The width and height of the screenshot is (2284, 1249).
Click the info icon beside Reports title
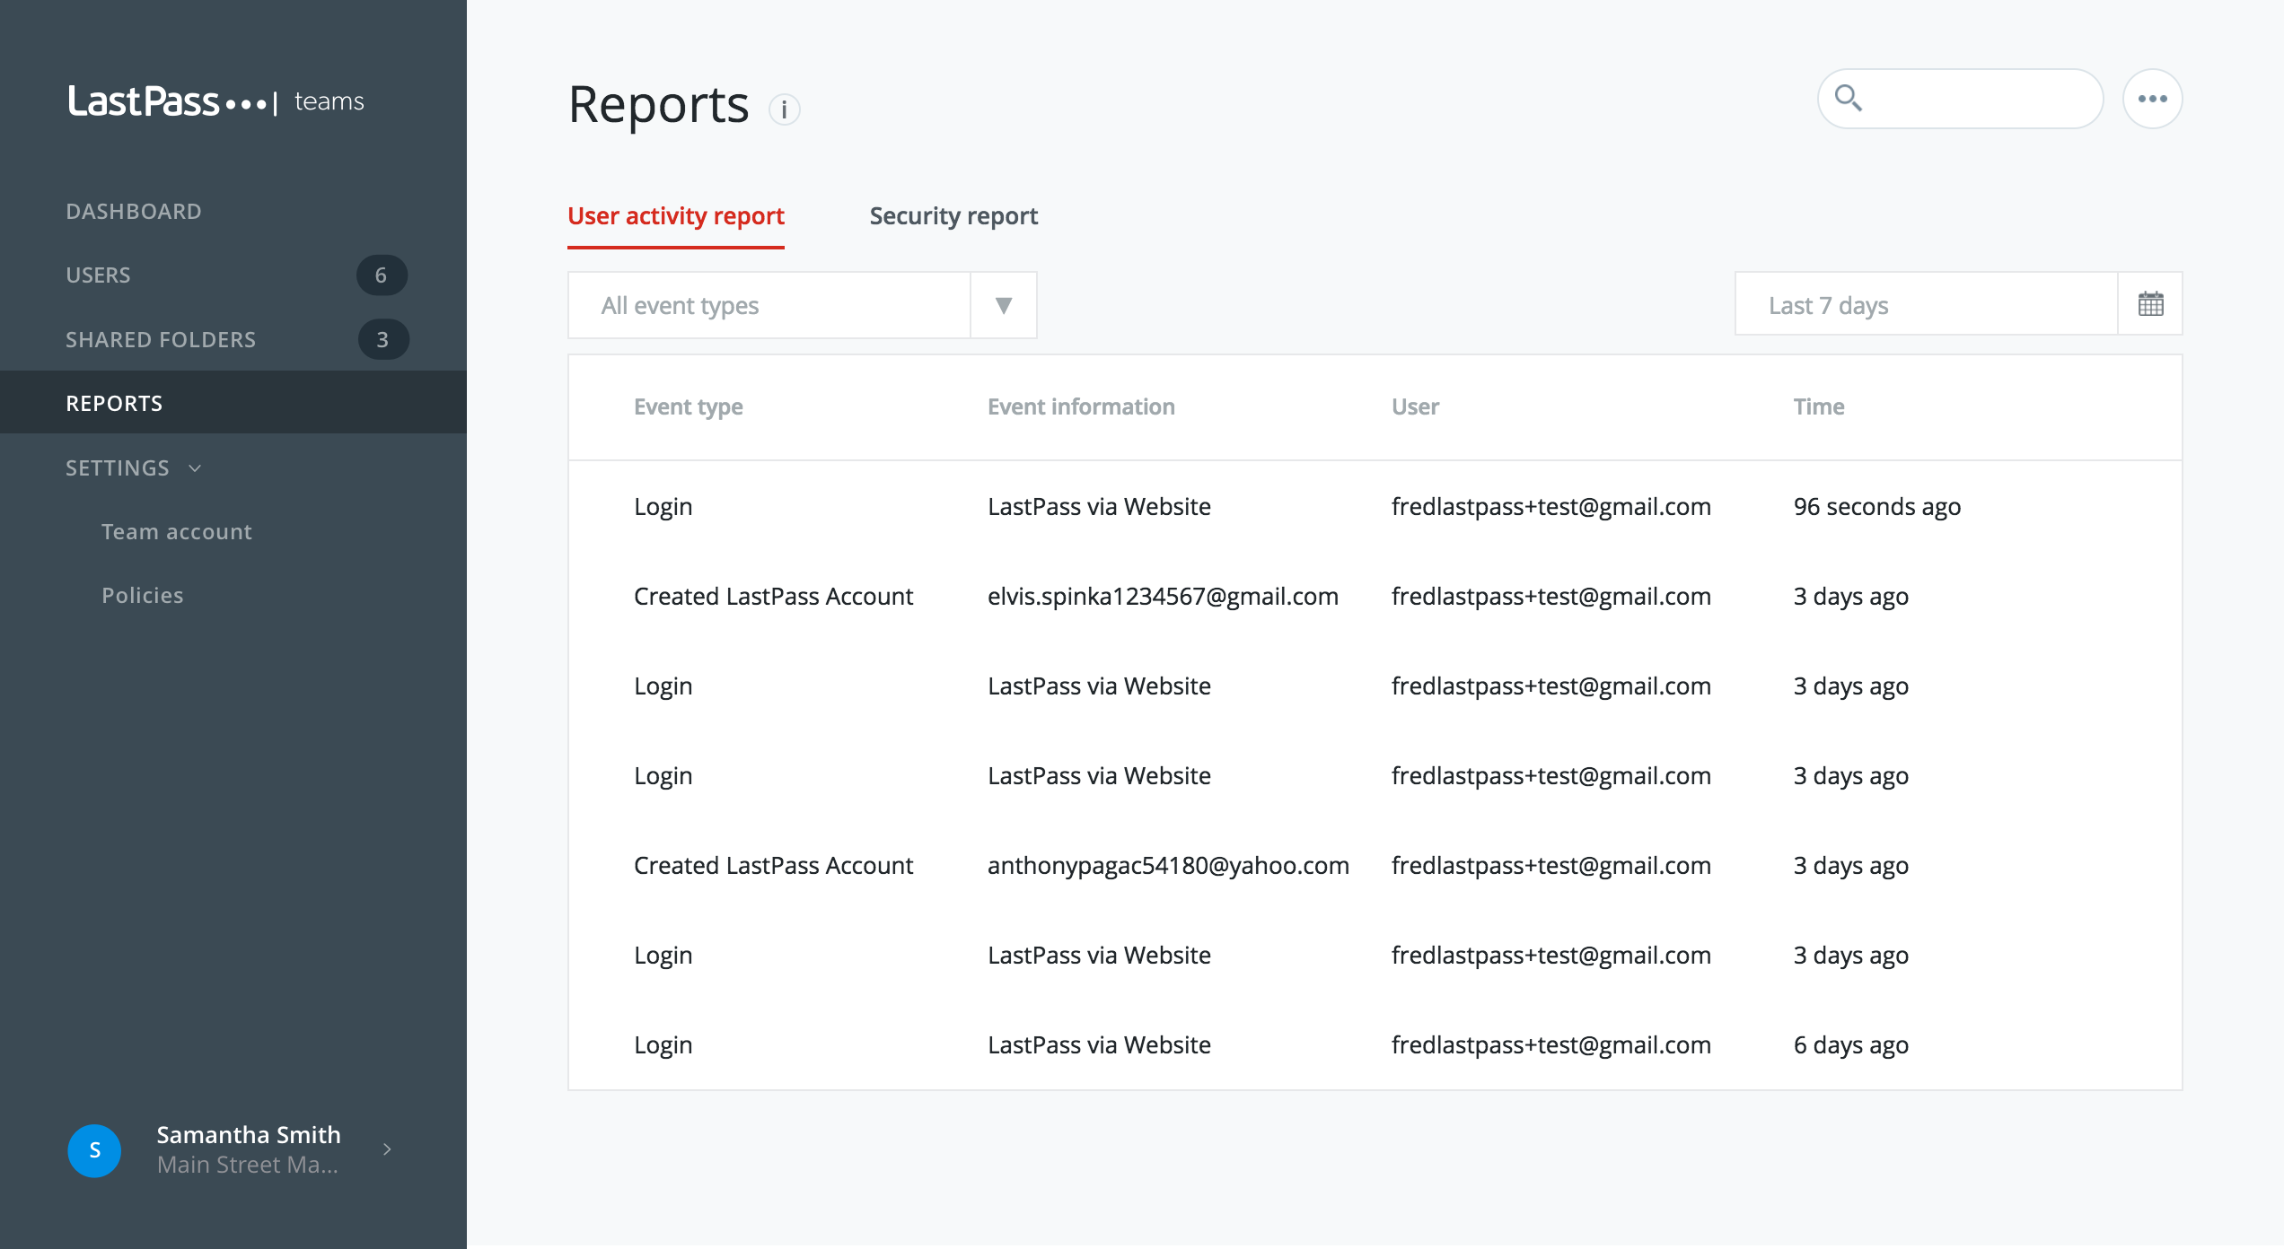784,109
